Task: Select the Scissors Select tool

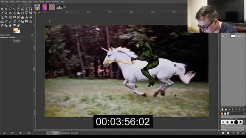Action: [x=22, y=9]
